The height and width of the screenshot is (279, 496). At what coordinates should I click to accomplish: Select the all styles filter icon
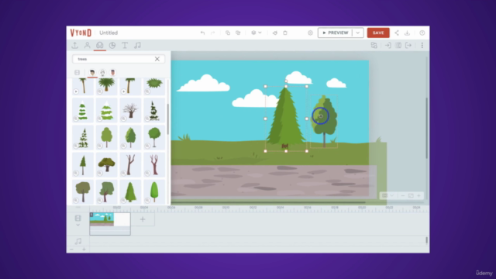77,72
